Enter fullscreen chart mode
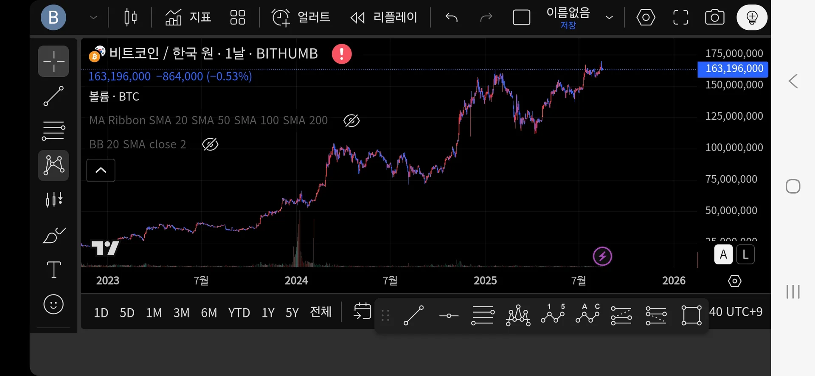Screen dimensions: 815x376 tap(680, 17)
